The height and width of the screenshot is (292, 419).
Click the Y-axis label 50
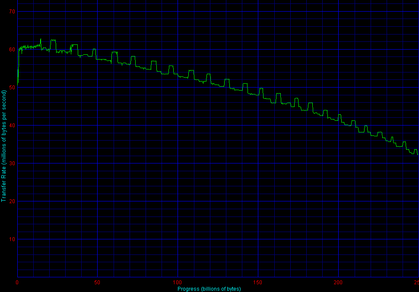12,87
